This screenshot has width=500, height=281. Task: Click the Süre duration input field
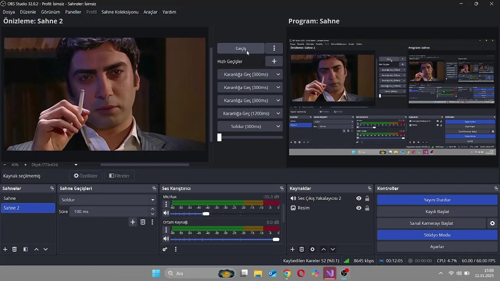click(x=109, y=212)
